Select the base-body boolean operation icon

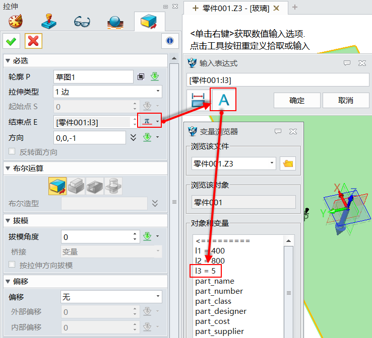pos(57,186)
